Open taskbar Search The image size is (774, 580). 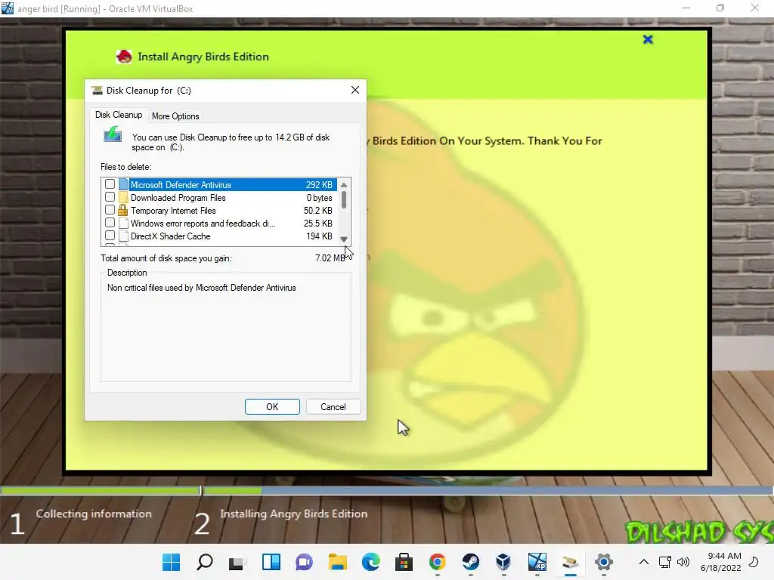click(x=204, y=562)
